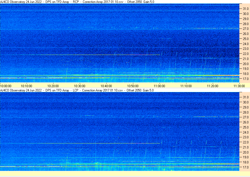Pick the 18.0 frequency label on LCP panel
The height and width of the screenshot is (177, 250).
click(x=245, y=162)
